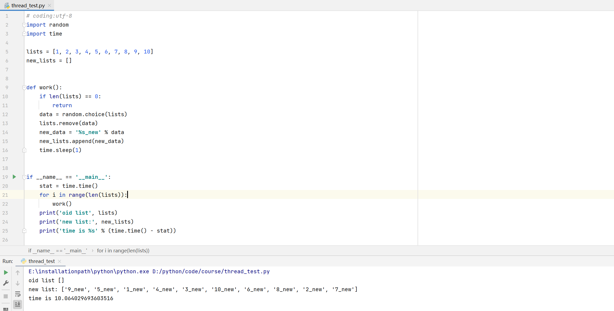Click console output 'time is 10.064029693603516'
The width and height of the screenshot is (614, 311).
(71, 298)
